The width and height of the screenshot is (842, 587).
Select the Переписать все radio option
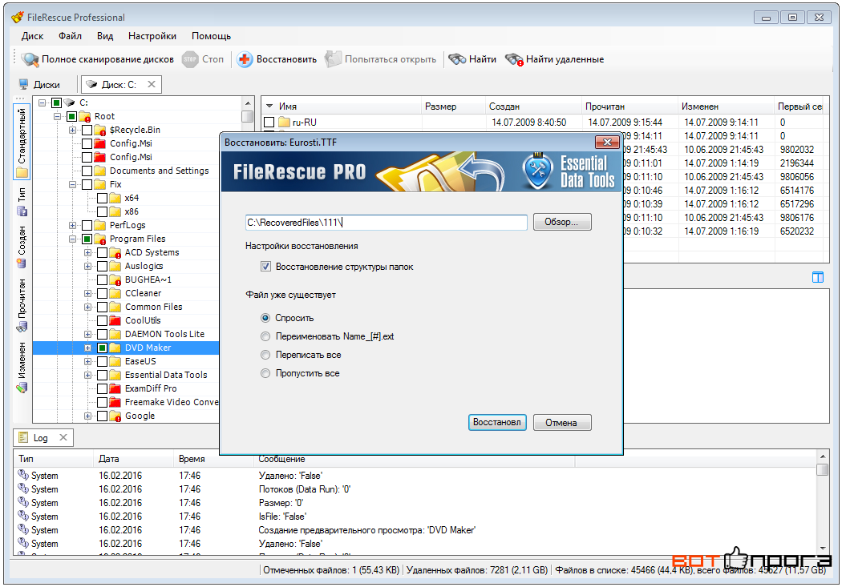tap(265, 355)
